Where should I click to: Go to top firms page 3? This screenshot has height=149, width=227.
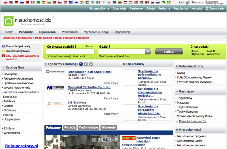tap(91, 64)
